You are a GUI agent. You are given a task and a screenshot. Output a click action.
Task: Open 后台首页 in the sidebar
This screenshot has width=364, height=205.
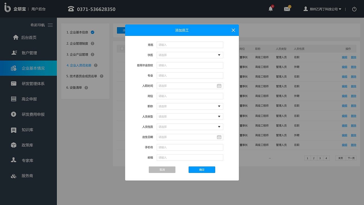tap(28, 37)
